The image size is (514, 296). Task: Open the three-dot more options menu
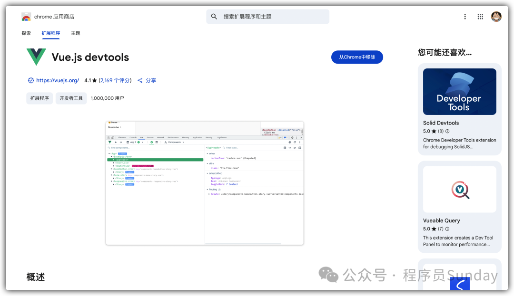click(465, 17)
